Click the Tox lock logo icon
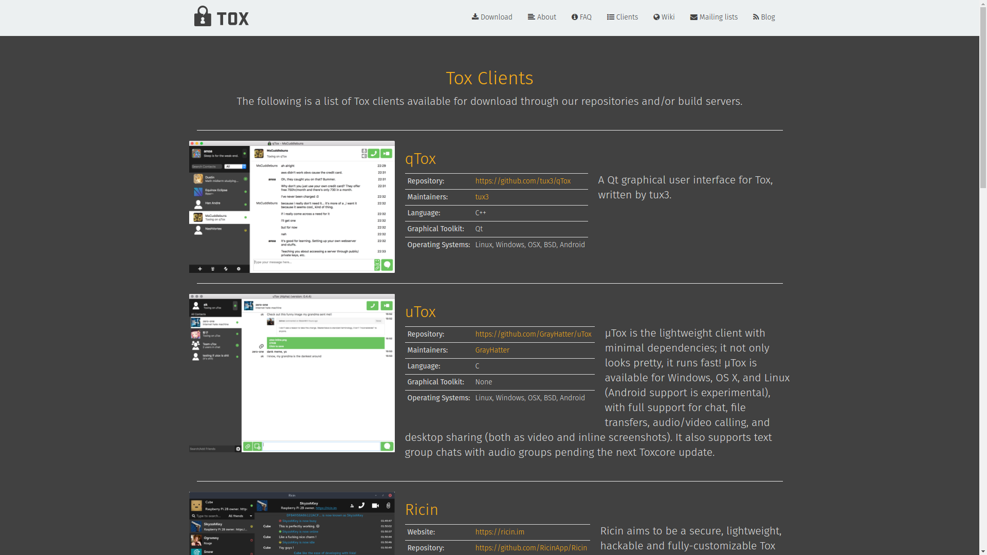The width and height of the screenshot is (987, 555). click(x=203, y=16)
